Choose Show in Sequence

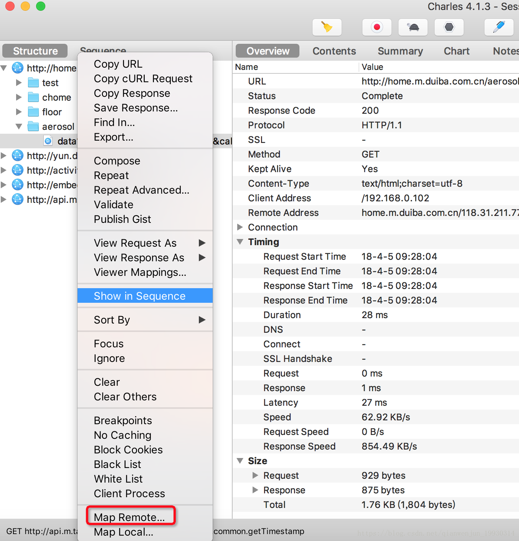tap(145, 296)
